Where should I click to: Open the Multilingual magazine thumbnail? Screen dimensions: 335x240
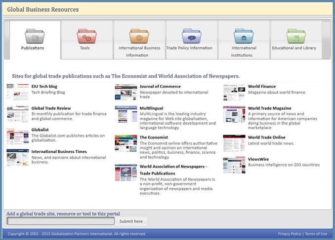(x=126, y=114)
